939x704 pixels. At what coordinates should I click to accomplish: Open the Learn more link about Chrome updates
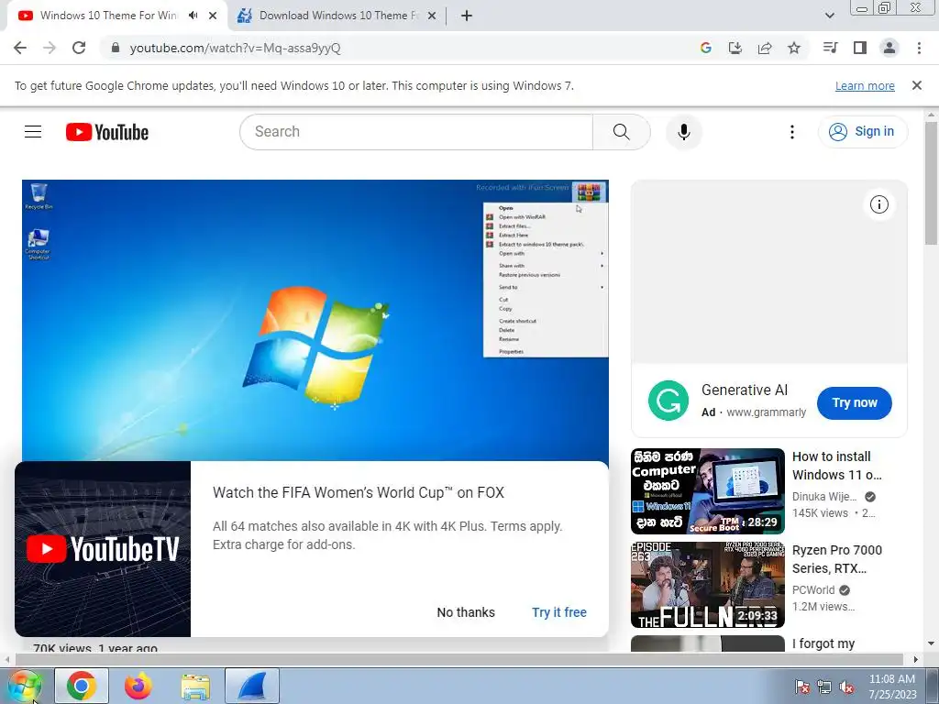coord(865,85)
